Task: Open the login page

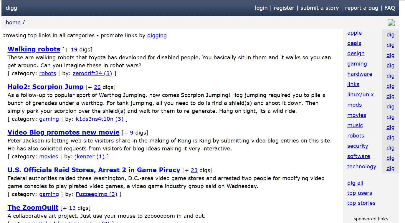Action: (261, 8)
